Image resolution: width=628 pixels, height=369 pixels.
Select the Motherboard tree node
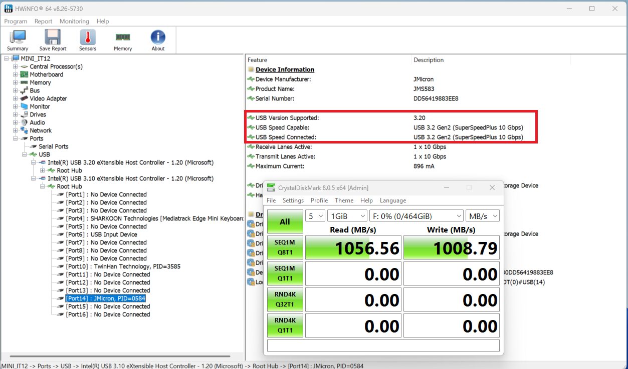[47, 74]
